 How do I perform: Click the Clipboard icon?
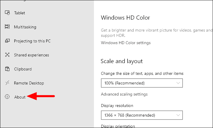(x=7, y=69)
